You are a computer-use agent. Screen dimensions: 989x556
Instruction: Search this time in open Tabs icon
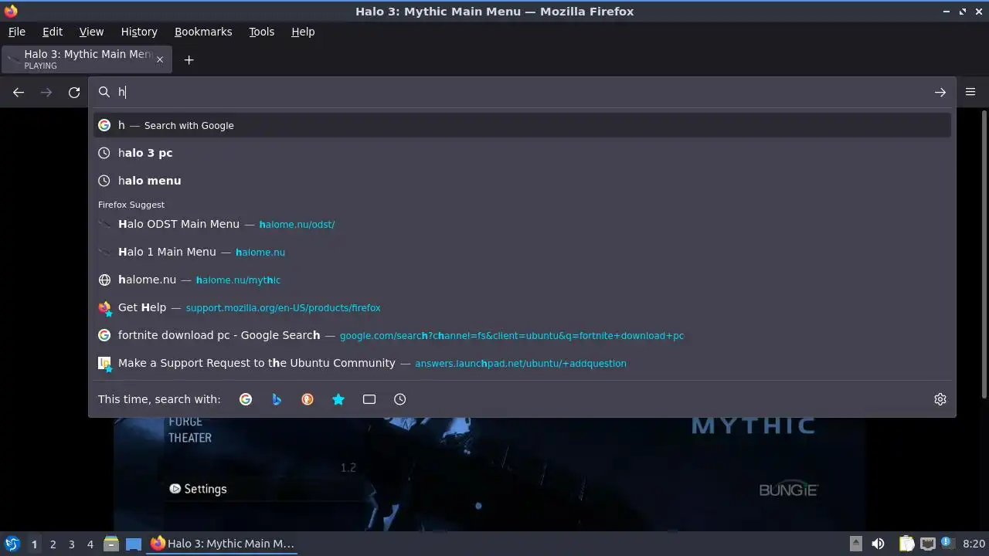click(x=369, y=399)
